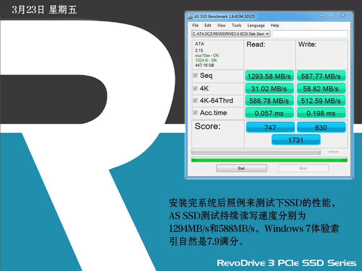362x271 pixels.
Task: Uncheck the 4K-64Thrd test checkbox
Action: point(195,100)
